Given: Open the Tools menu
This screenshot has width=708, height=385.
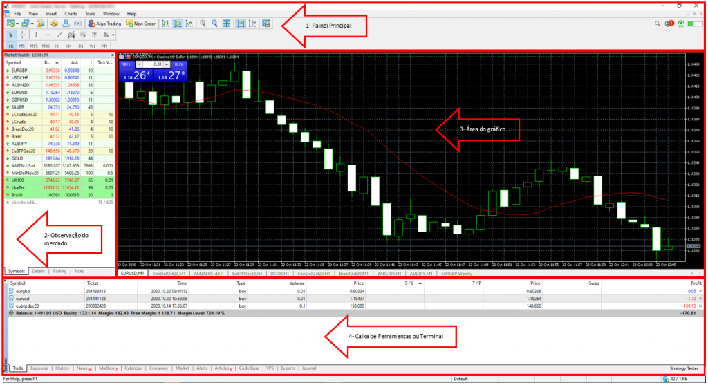Looking at the screenshot, I should point(90,14).
